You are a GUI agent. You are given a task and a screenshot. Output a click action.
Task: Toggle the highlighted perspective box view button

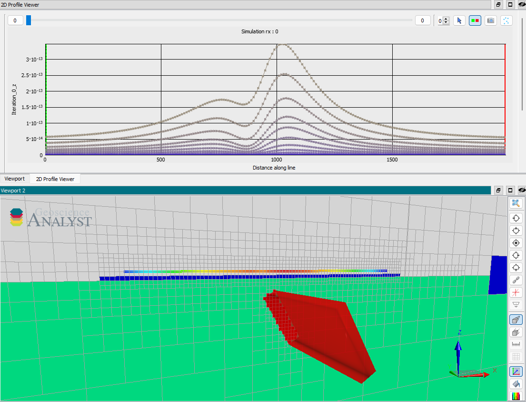pyautogui.click(x=516, y=320)
